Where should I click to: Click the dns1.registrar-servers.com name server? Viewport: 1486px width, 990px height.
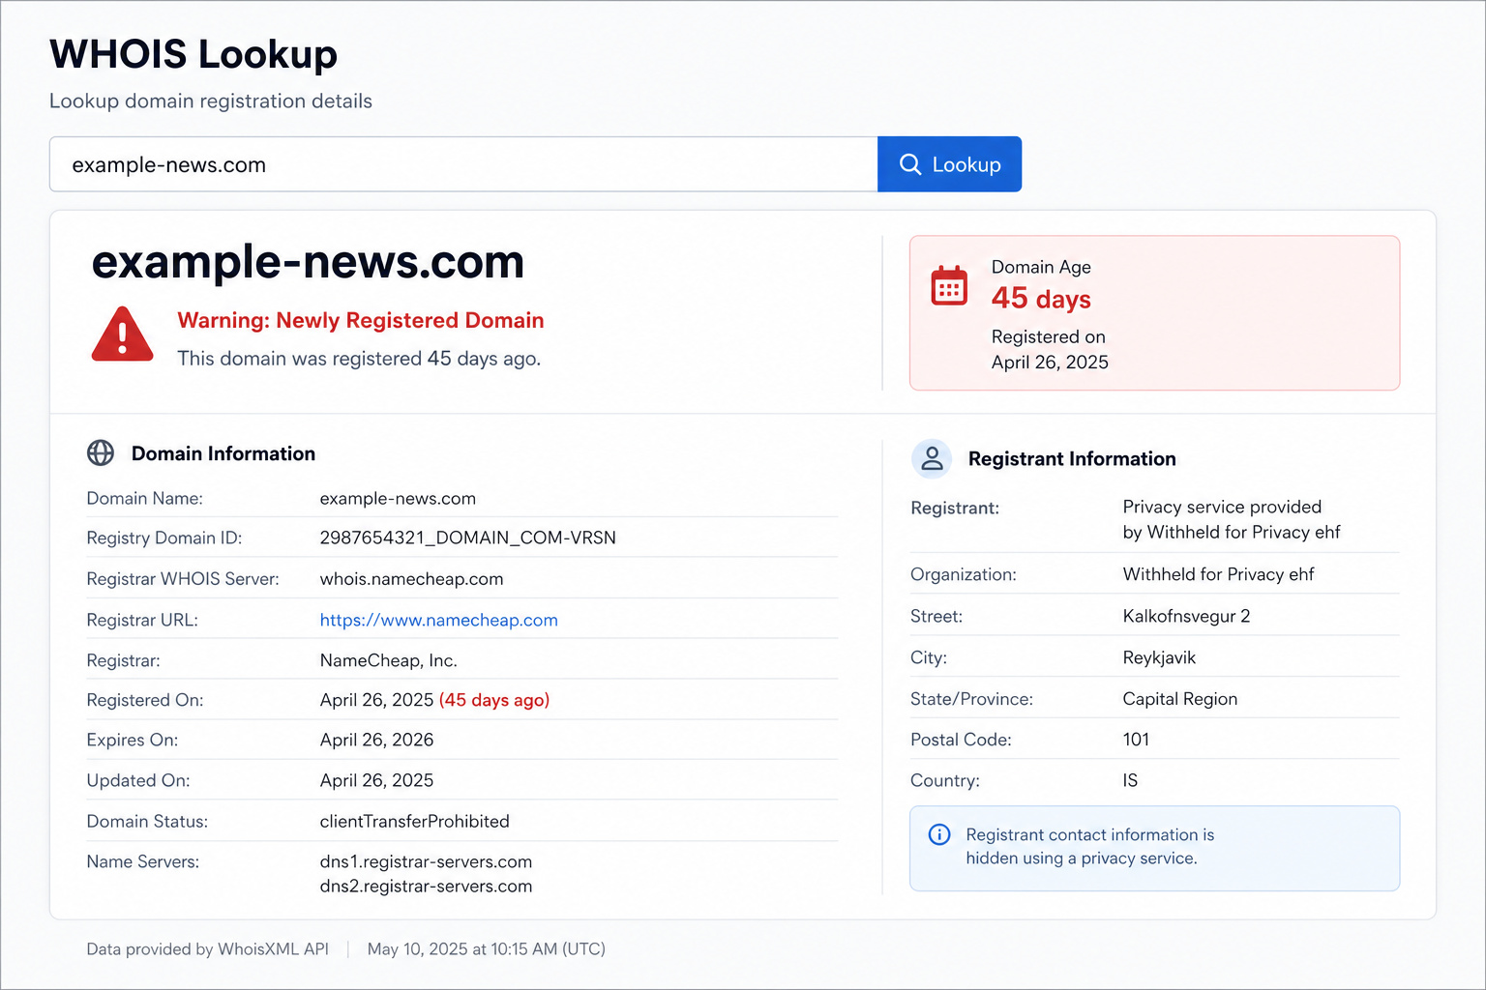point(426,861)
